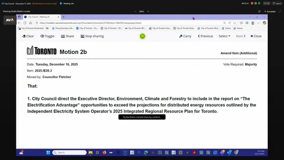Click the Carry gavel button
The image size is (284, 160).
tap(185, 36)
